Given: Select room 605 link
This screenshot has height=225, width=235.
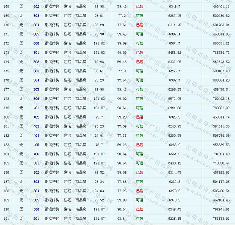Looking at the screenshot, I should [36, 34].
